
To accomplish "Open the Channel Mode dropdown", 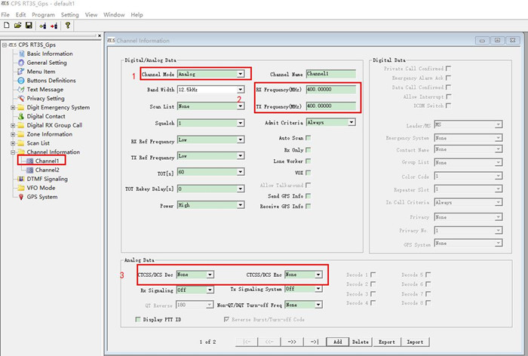I will (x=241, y=74).
